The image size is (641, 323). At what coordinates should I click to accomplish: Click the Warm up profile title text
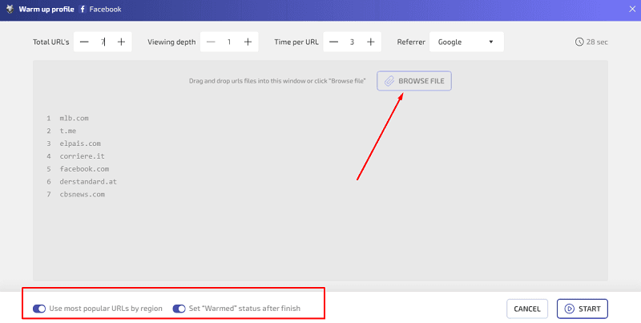click(46, 9)
